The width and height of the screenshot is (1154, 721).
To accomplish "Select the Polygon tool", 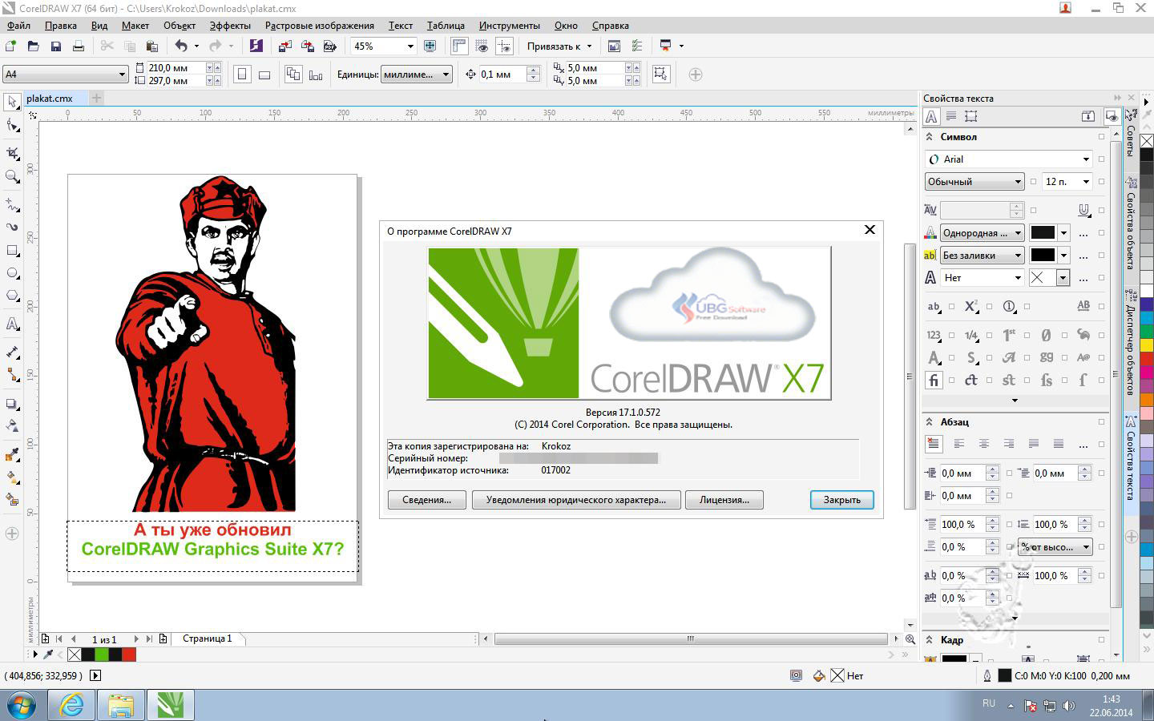I will coord(12,296).
